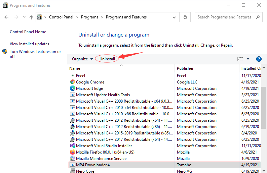Open the Organize menu
Viewport: 267px width, 173px height.
click(x=82, y=59)
